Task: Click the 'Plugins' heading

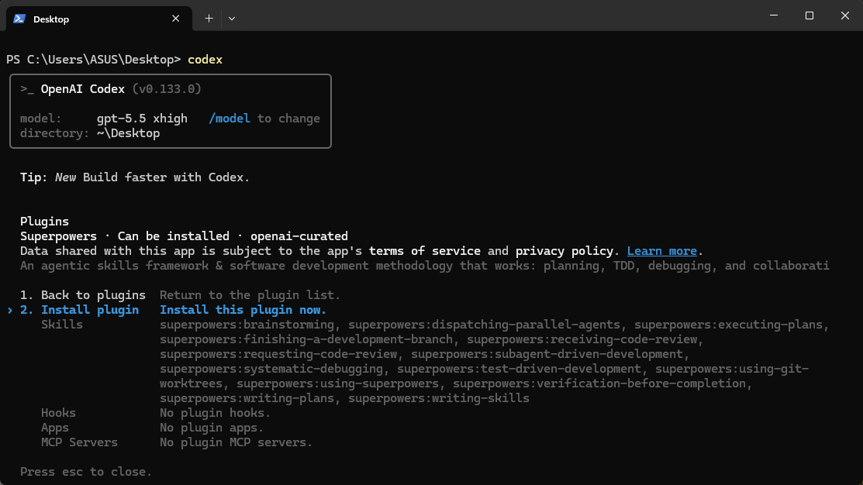Action: [x=44, y=222]
